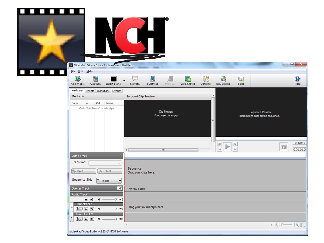Switch to the Media List tab
Image resolution: width=324 pixels, height=243 pixels.
[77, 91]
